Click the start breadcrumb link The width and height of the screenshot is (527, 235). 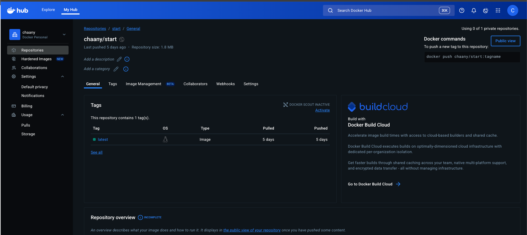116,28
